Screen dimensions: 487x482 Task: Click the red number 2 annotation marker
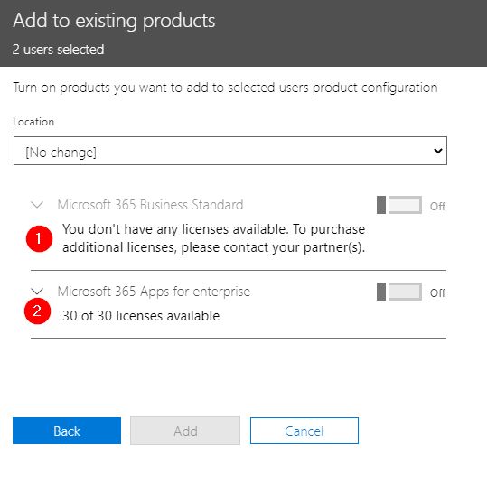(x=37, y=311)
